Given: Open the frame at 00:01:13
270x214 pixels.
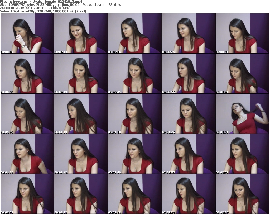Looking at the screenshot, I should (81, 114).
